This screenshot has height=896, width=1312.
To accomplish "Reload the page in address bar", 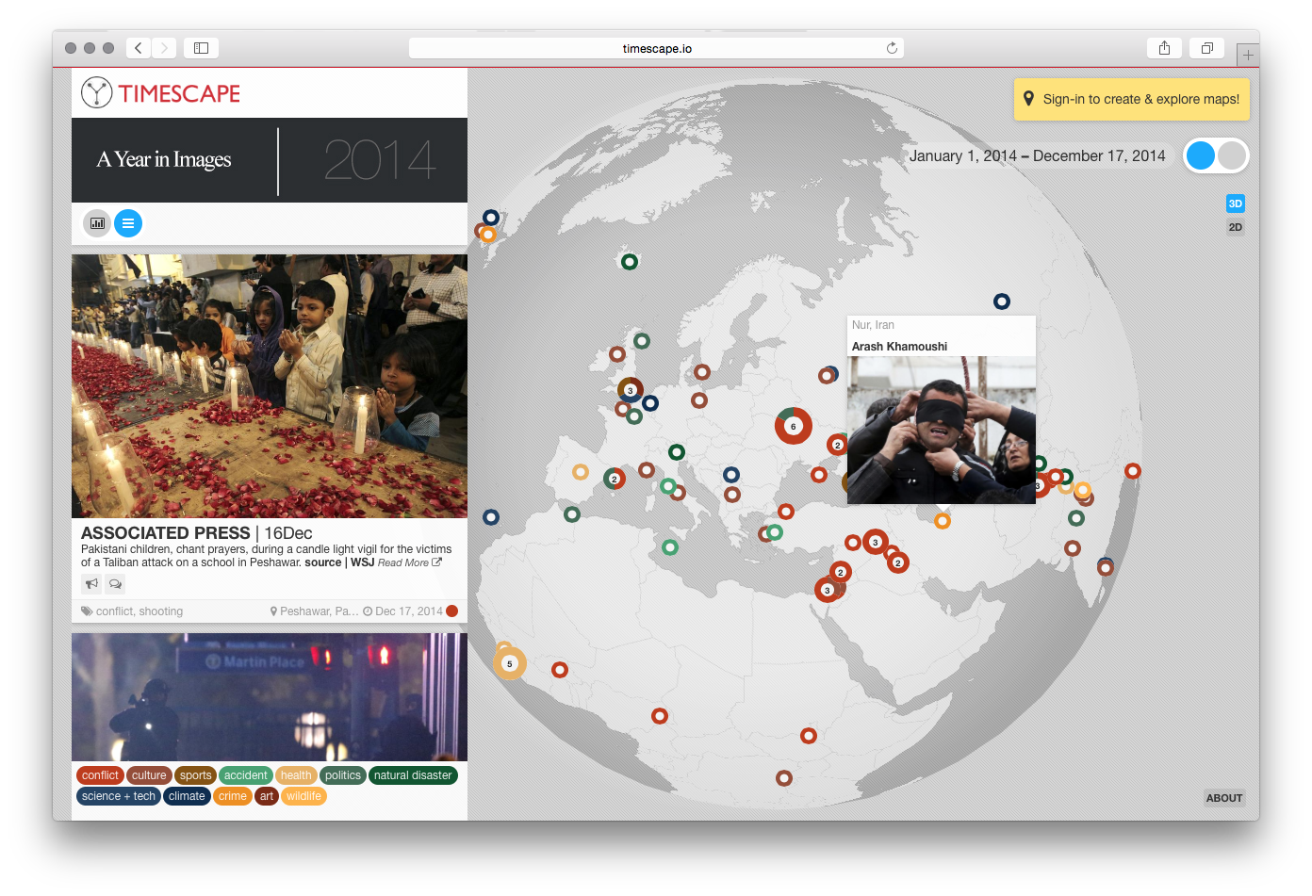I will (892, 48).
